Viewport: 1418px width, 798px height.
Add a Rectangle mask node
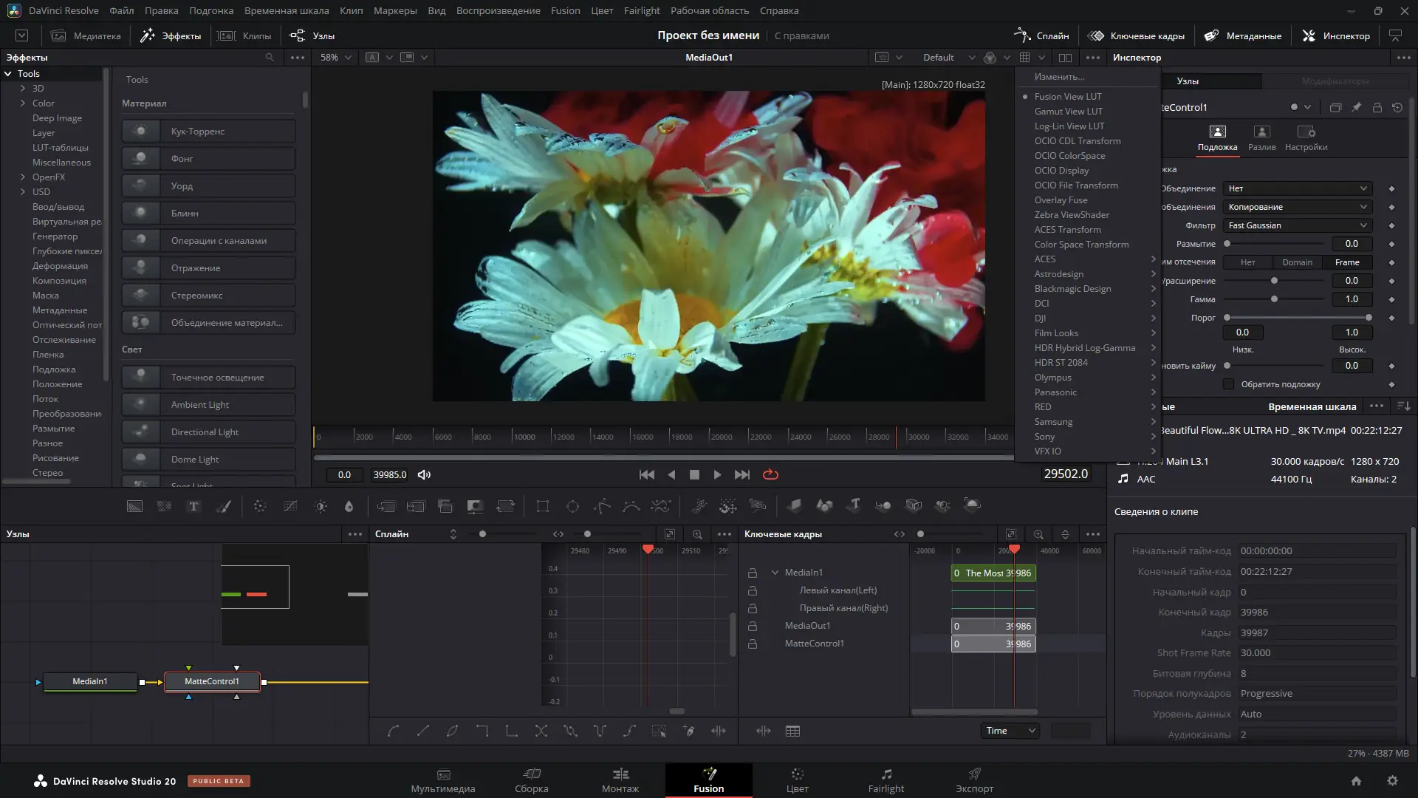tap(543, 506)
